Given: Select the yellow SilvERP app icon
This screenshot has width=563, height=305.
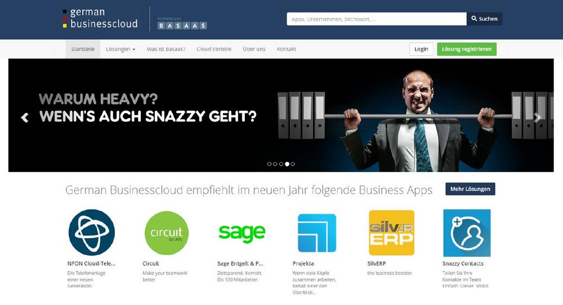Looking at the screenshot, I should [x=391, y=233].
